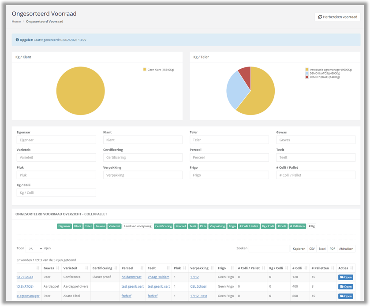Toggle the Land van oorsprong column visibility
This screenshot has height=307, width=370.
[138, 226]
